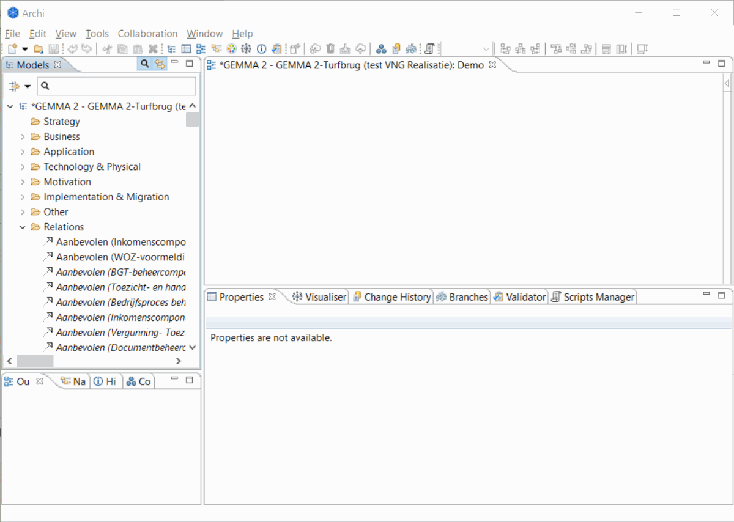Open the Tools menu
734x522 pixels.
point(97,34)
